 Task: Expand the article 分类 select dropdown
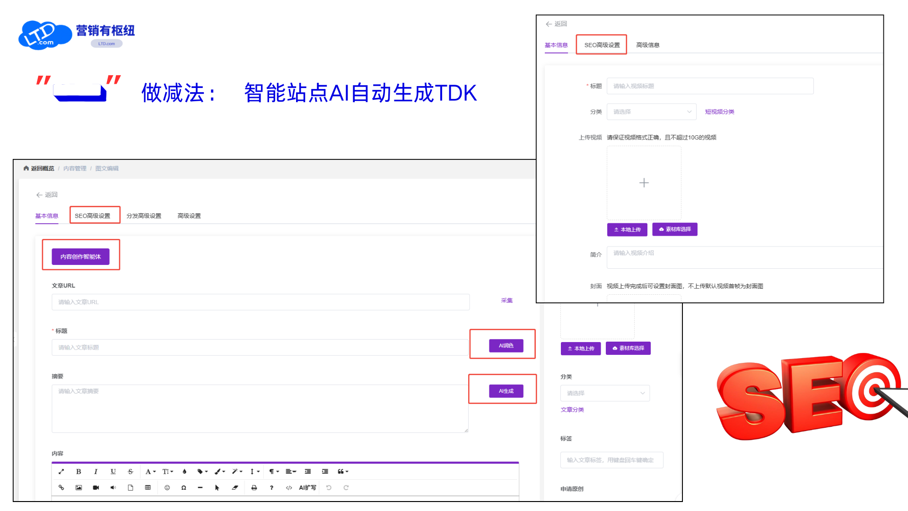[605, 393]
